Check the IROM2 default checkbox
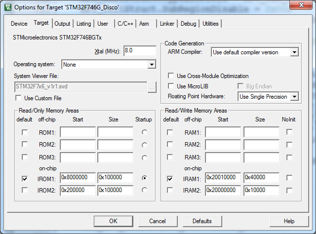The width and height of the screenshot is (316, 234). click(25, 190)
